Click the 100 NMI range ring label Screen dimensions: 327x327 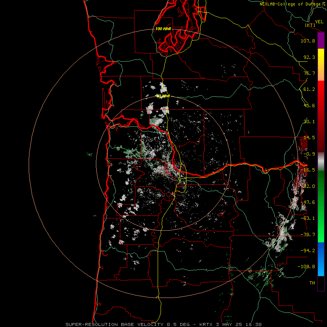tap(163, 29)
